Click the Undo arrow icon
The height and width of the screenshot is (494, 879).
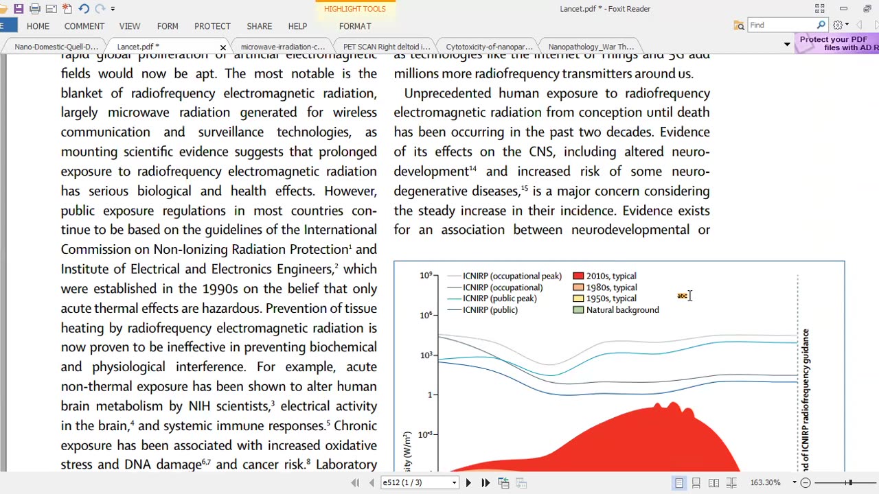[x=83, y=9]
